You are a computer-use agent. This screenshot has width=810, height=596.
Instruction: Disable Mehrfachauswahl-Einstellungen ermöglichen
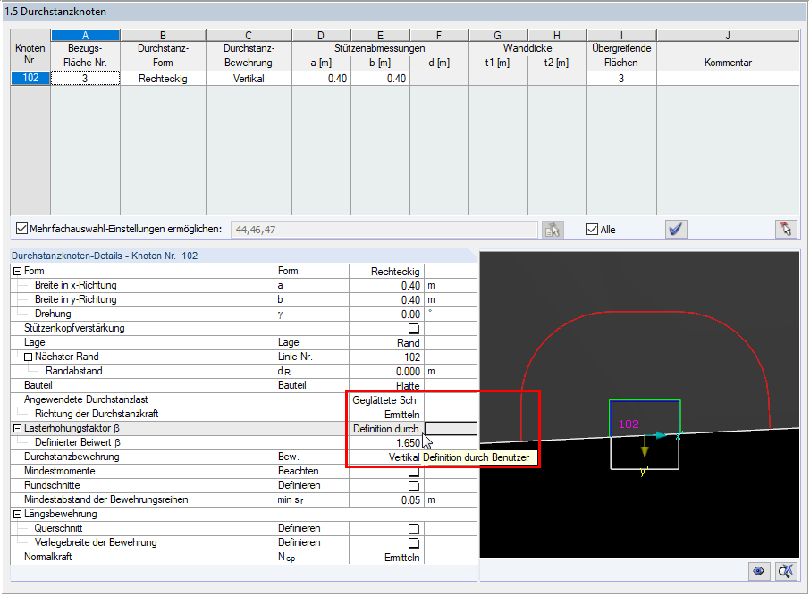(x=21, y=230)
